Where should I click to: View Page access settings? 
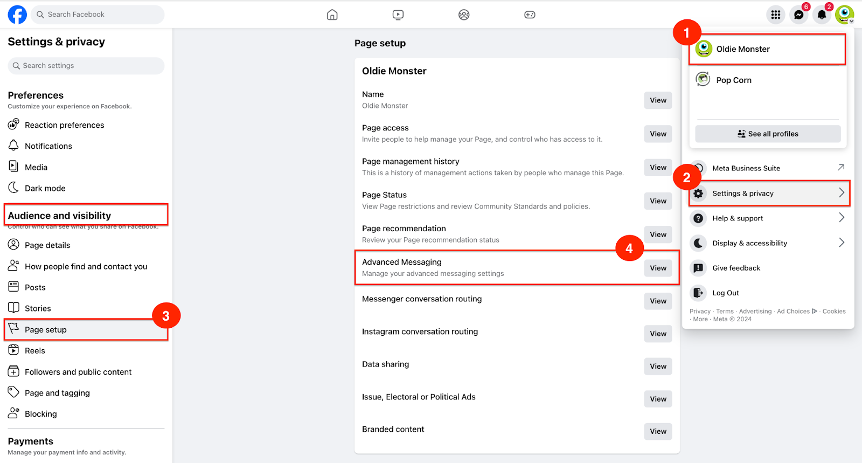[x=658, y=134]
